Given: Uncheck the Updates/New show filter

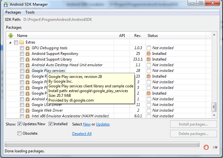Looking at the screenshot, I should coord(19,124).
